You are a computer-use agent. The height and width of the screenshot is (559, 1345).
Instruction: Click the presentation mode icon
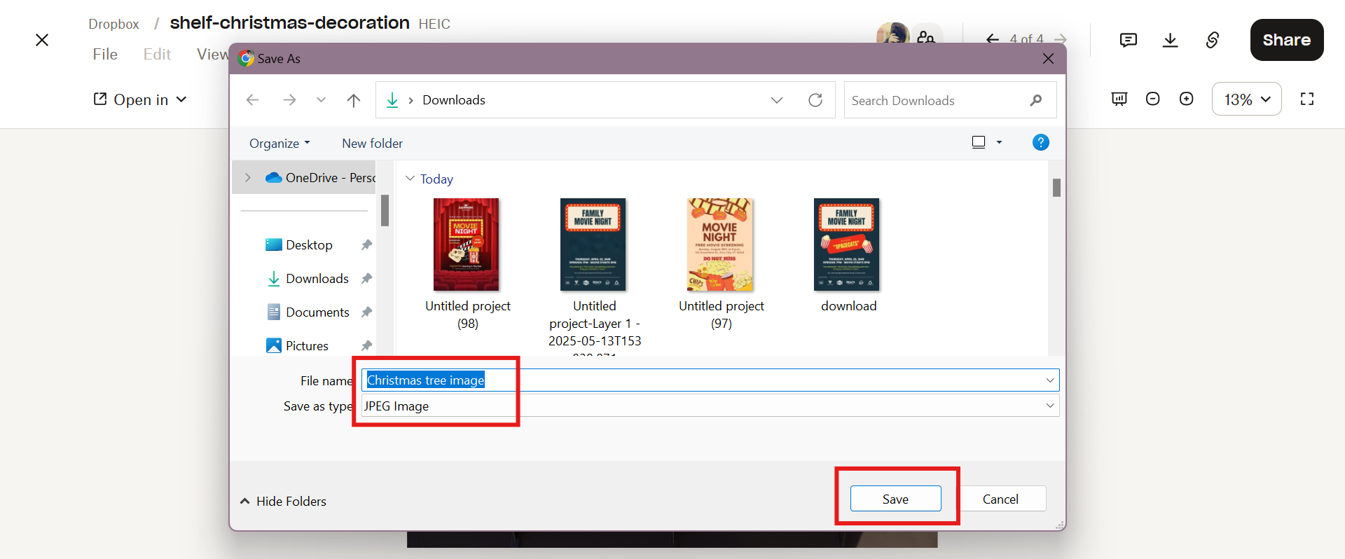tap(1119, 99)
